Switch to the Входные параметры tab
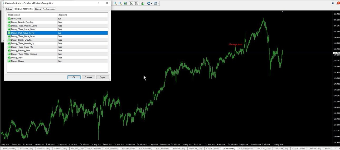This screenshot has width=340, height=150. click(x=24, y=9)
